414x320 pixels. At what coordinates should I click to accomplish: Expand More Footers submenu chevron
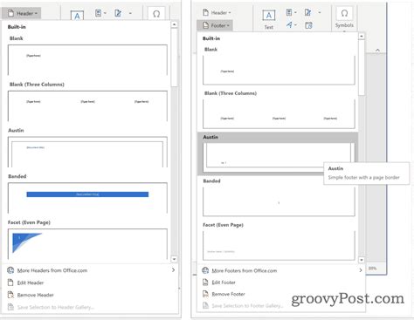tap(361, 270)
